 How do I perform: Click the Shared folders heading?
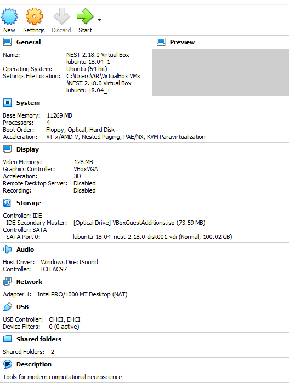(x=39, y=339)
